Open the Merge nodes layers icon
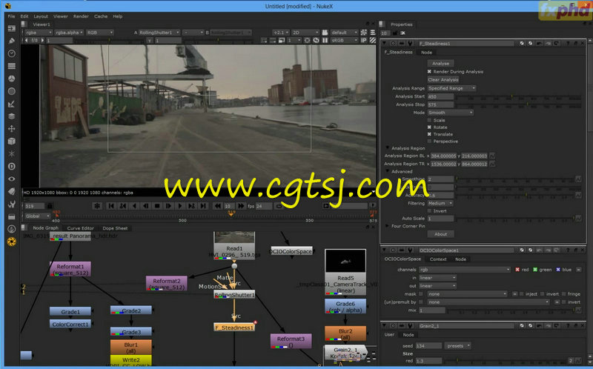This screenshot has height=369, width=593. point(11,116)
